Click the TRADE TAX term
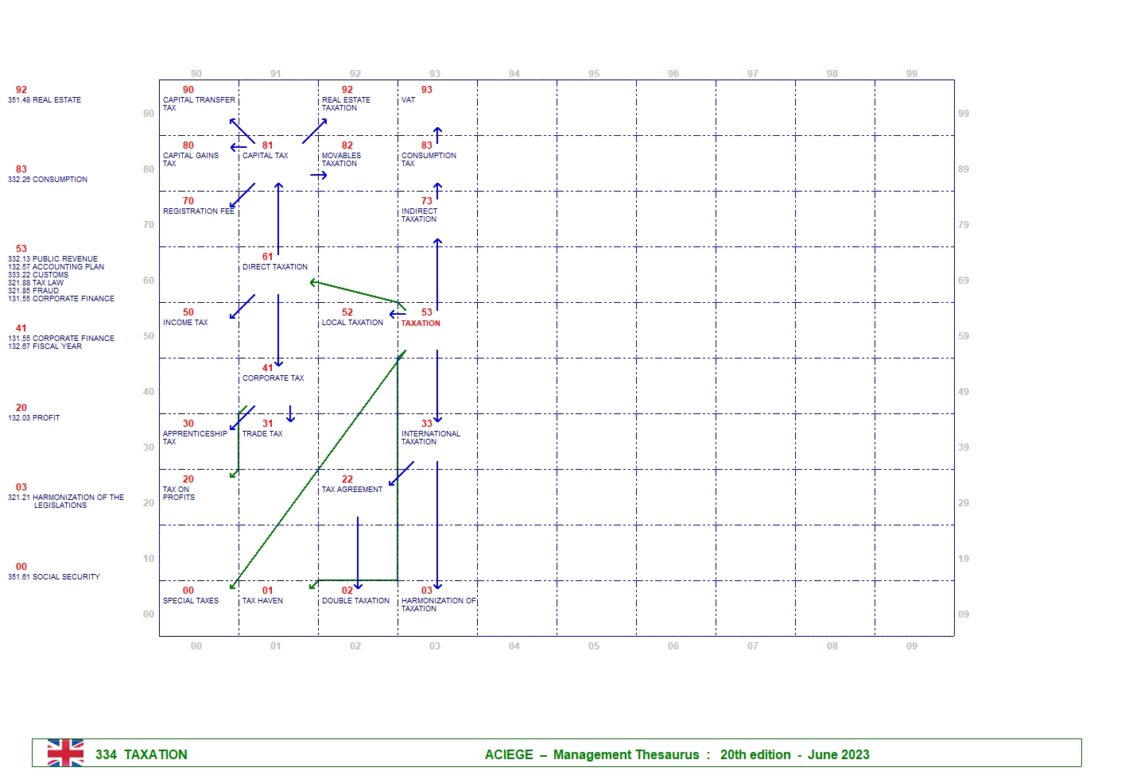1121x779 pixels. 262,434
